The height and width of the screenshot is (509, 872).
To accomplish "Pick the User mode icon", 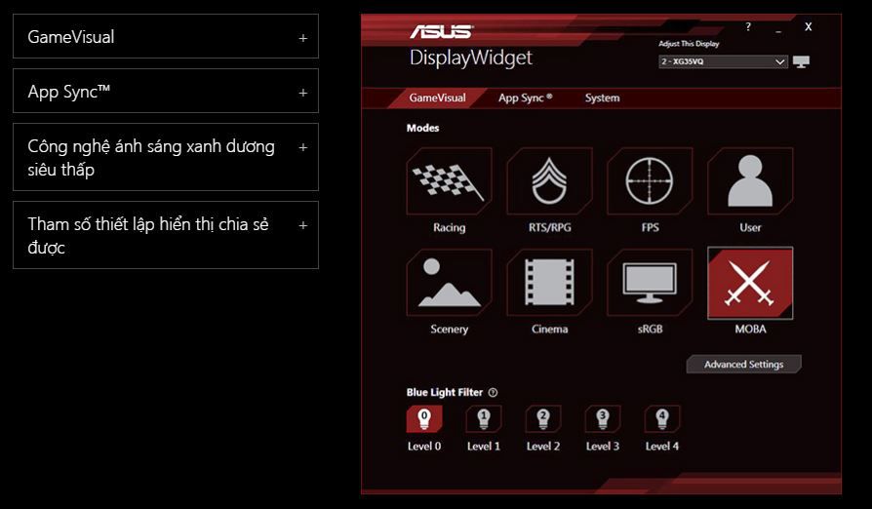I will pyautogui.click(x=750, y=181).
